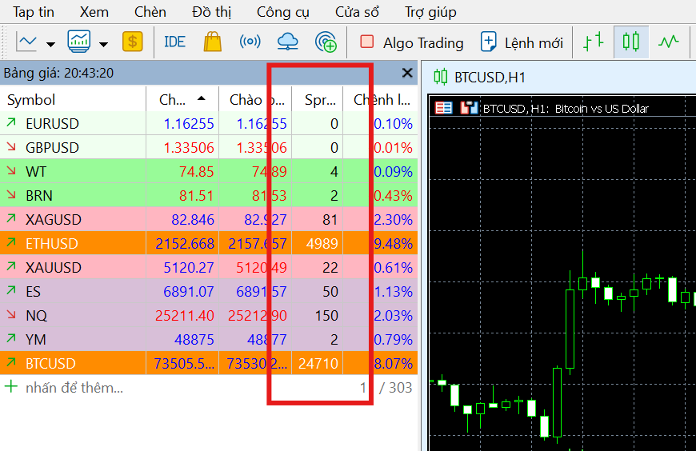Image resolution: width=696 pixels, height=451 pixels.
Task: Select the XAGUSD symbol row
Action: (209, 219)
